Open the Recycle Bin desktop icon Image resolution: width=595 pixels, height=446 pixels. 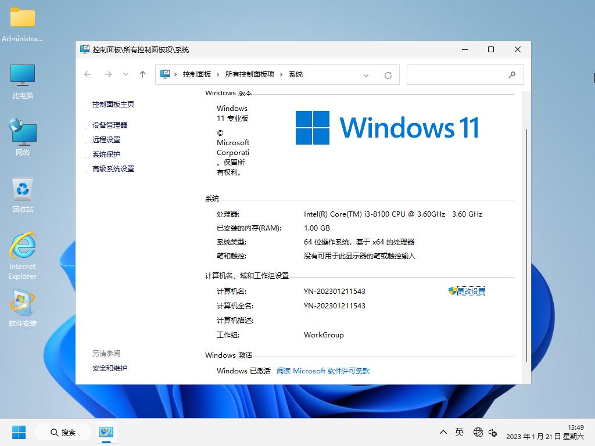(x=23, y=195)
